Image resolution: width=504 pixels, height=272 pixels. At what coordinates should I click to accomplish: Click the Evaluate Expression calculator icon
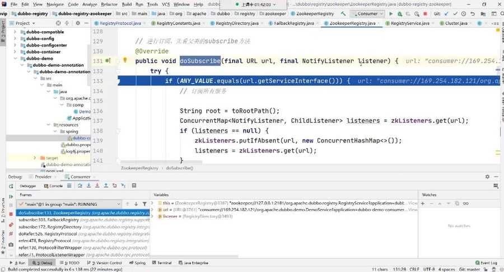click(134, 186)
